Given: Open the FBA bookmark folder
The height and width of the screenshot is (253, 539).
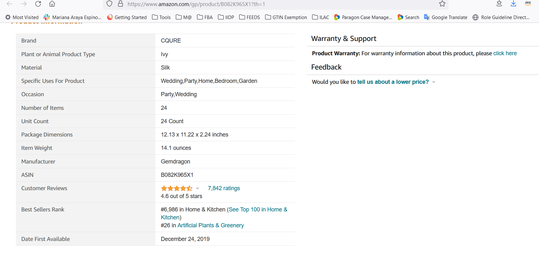Looking at the screenshot, I should tap(205, 17).
